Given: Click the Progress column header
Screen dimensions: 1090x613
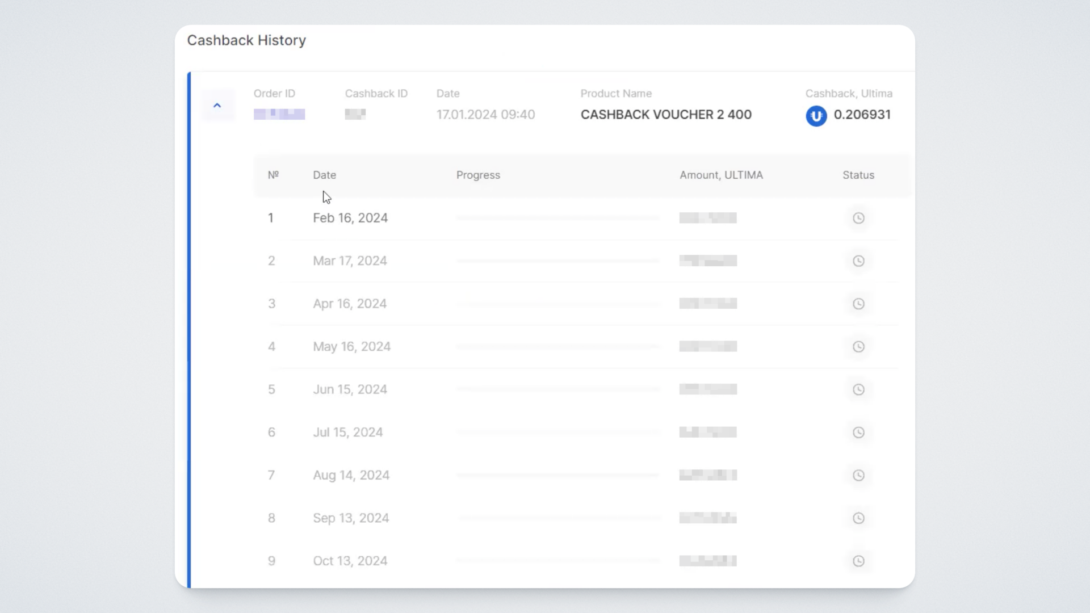Looking at the screenshot, I should coord(478,175).
